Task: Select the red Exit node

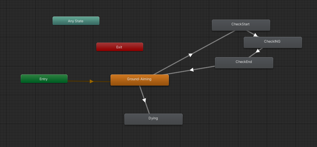Action: click(x=120, y=47)
